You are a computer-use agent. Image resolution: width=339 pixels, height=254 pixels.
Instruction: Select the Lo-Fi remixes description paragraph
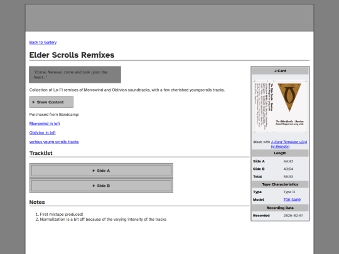[x=127, y=90]
